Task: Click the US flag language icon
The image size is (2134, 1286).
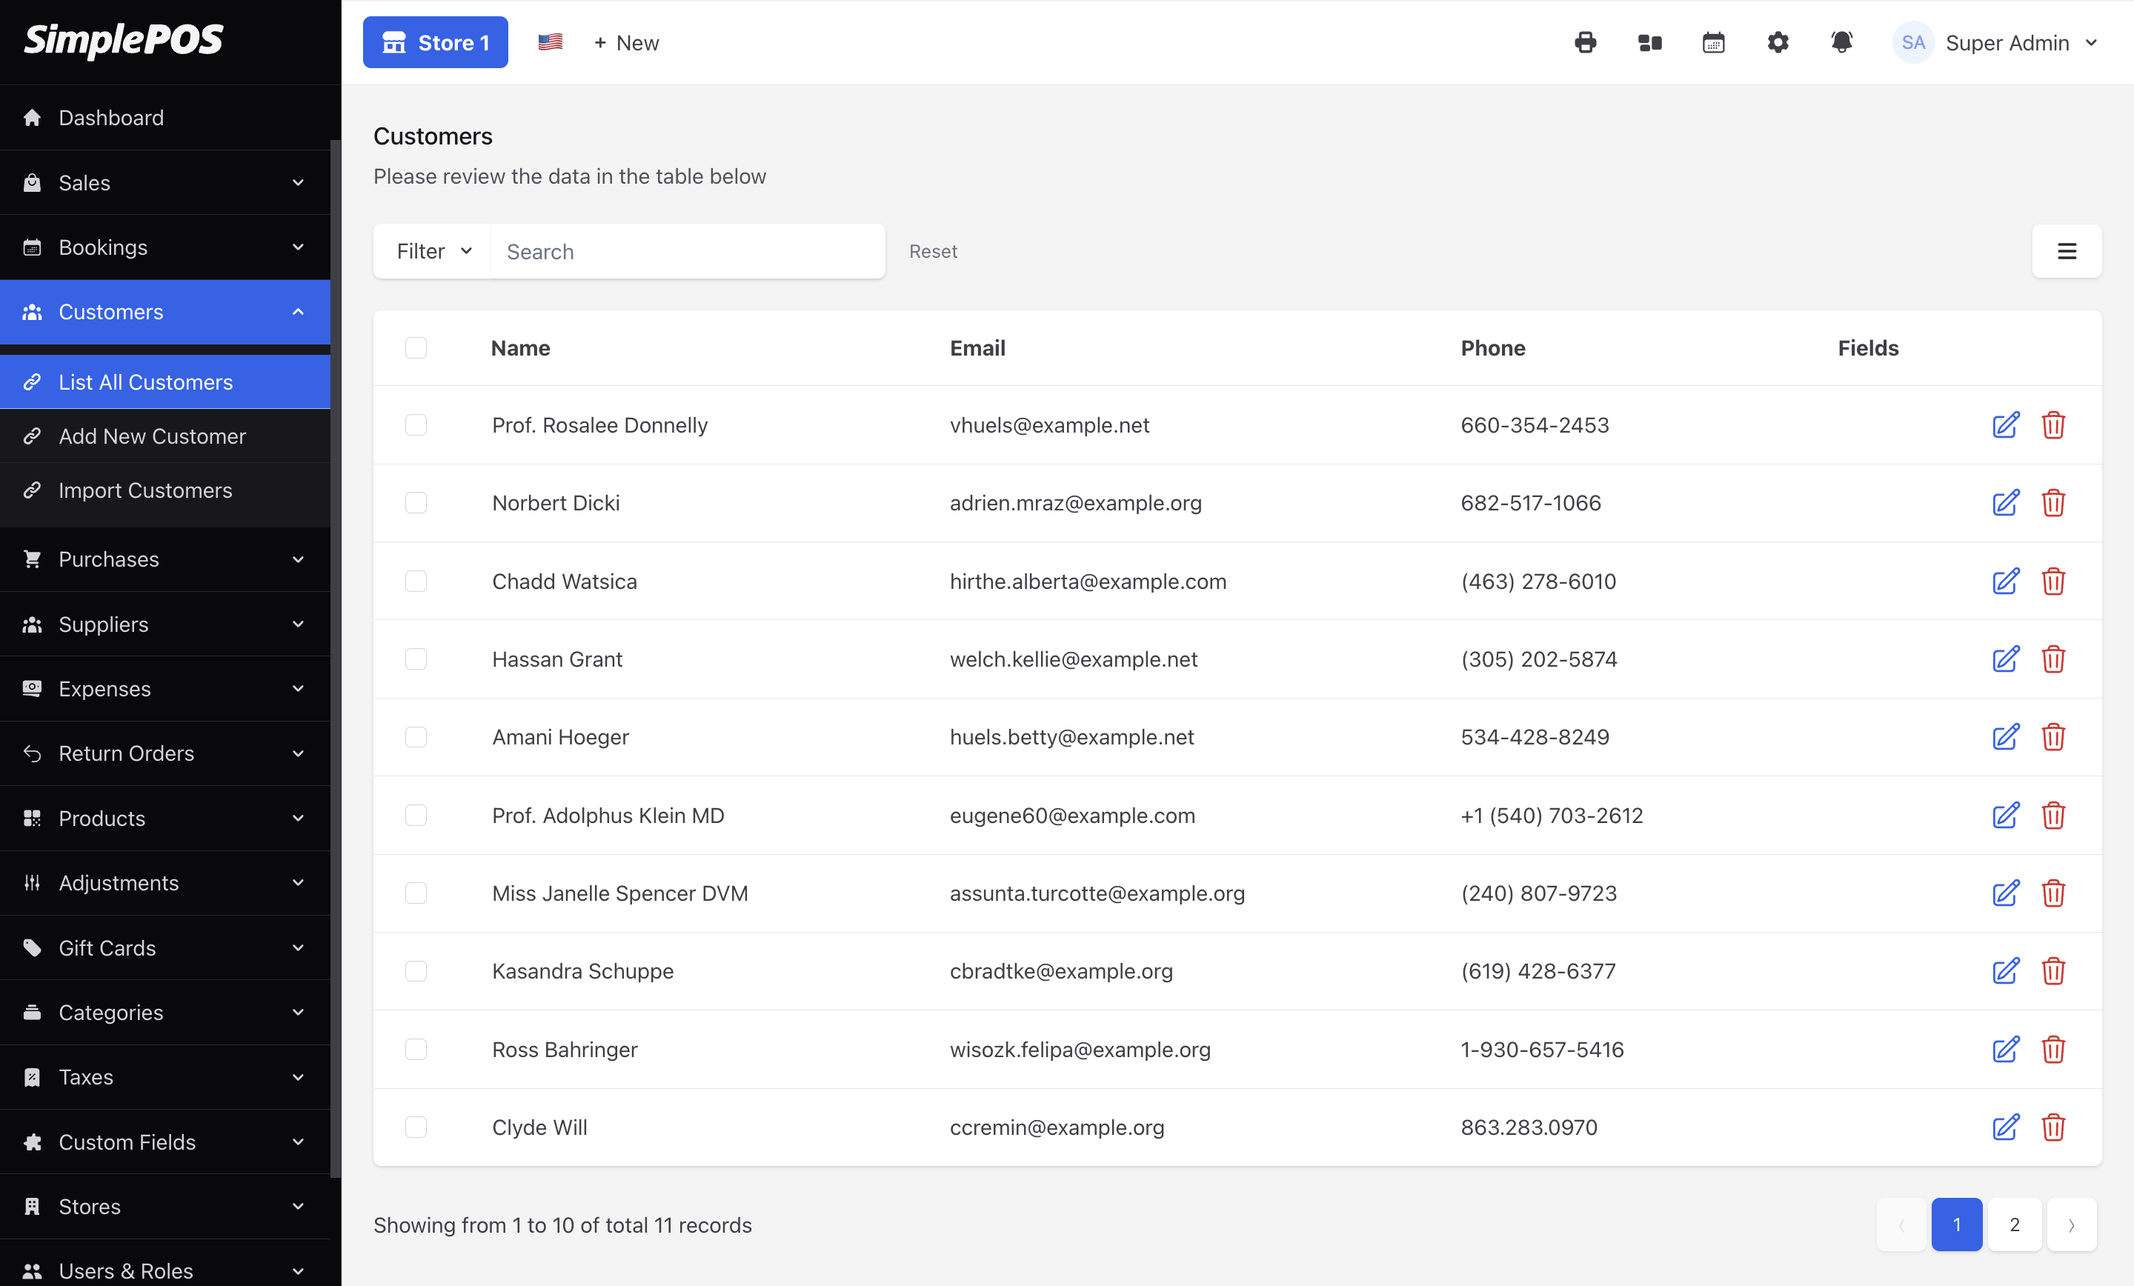Action: tap(550, 42)
